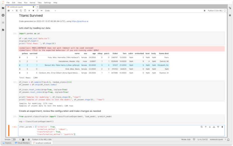Click the kernel status circle indicator
Screen dimensions: 233x146
click(x=225, y=11)
